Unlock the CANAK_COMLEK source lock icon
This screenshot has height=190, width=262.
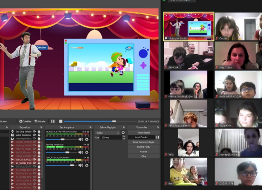pos(39,142)
